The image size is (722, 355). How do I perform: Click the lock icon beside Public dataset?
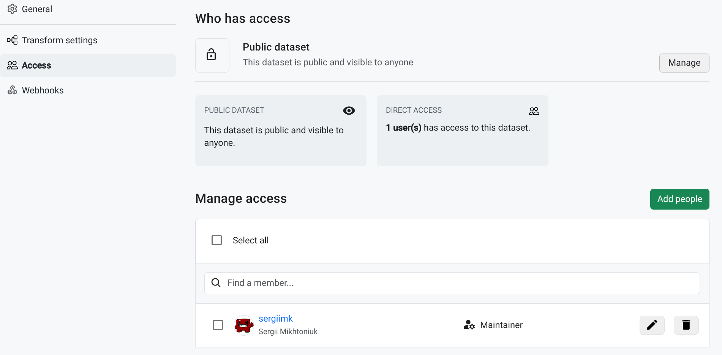(x=212, y=55)
